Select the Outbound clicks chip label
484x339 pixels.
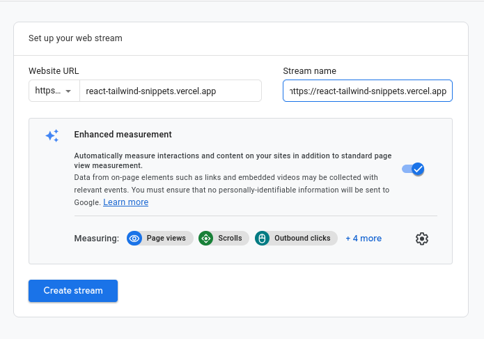302,239
